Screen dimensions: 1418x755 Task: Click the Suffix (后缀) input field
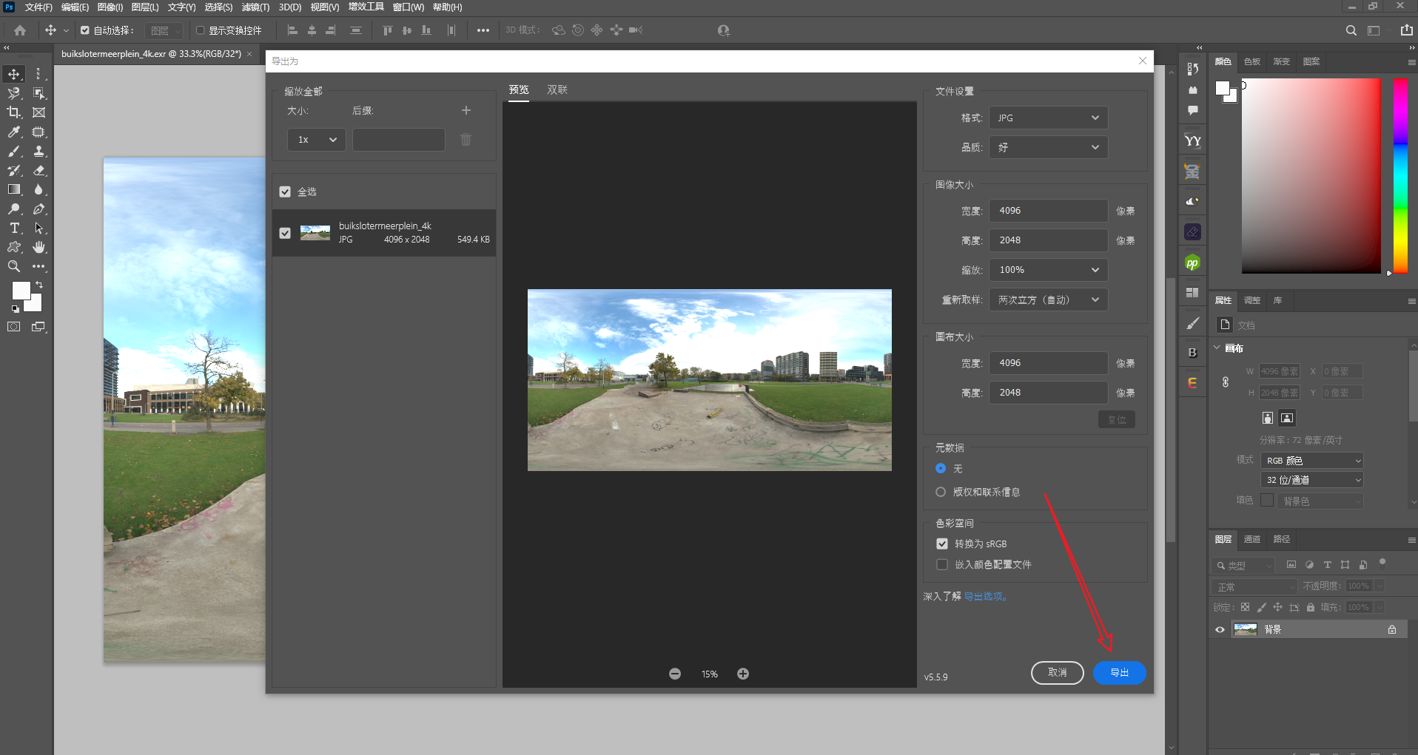(x=399, y=140)
